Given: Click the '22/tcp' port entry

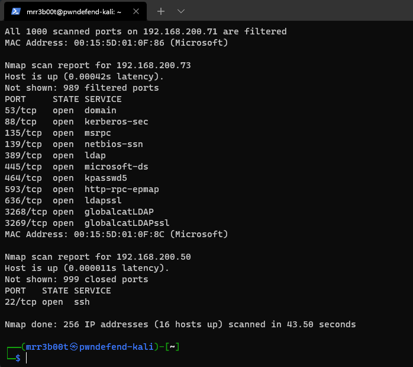Looking at the screenshot, I should (21, 302).
